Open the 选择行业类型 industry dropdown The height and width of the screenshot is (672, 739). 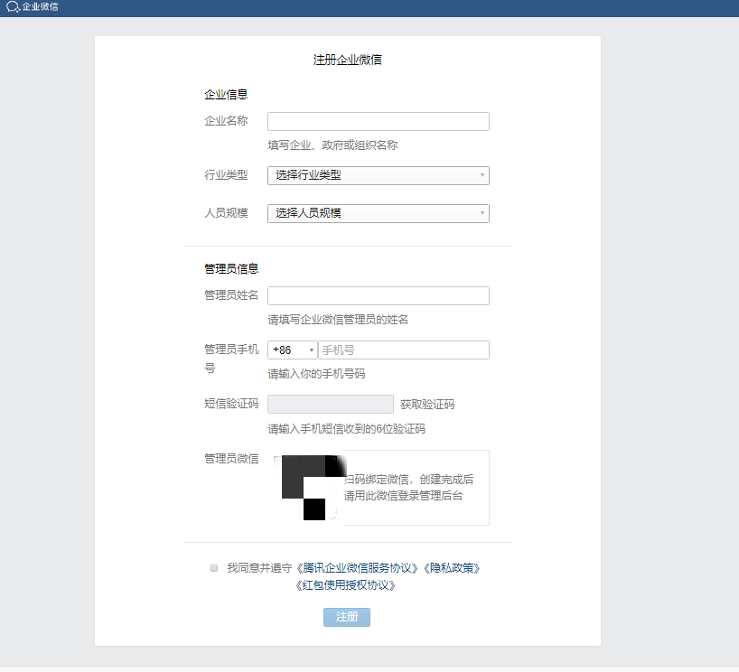pos(378,175)
